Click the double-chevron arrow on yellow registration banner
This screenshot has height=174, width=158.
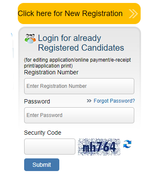pos(133,14)
